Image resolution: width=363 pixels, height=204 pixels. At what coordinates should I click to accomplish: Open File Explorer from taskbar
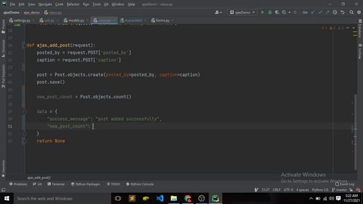point(174,198)
